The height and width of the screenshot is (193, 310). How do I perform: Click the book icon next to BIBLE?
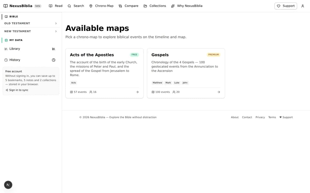click(x=6, y=16)
